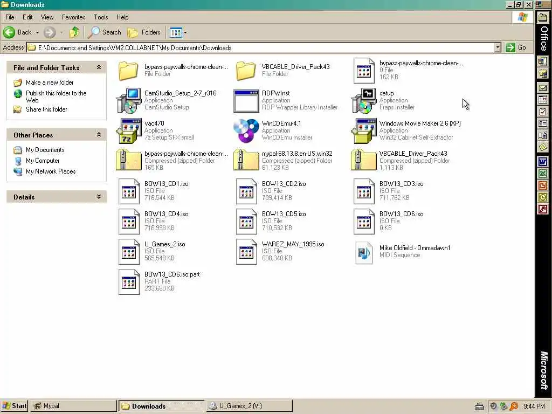The height and width of the screenshot is (414, 552).
Task: Click New Appointment calendar icon on Office bar
Action: pyautogui.click(x=542, y=100)
